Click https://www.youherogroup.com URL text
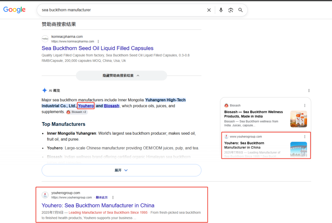The height and width of the screenshot is (223, 332). click(72, 197)
